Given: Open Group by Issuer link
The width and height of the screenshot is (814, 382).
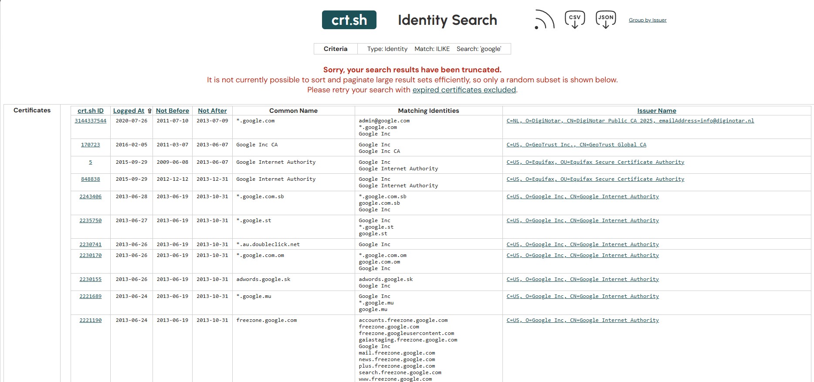Looking at the screenshot, I should click(648, 20).
